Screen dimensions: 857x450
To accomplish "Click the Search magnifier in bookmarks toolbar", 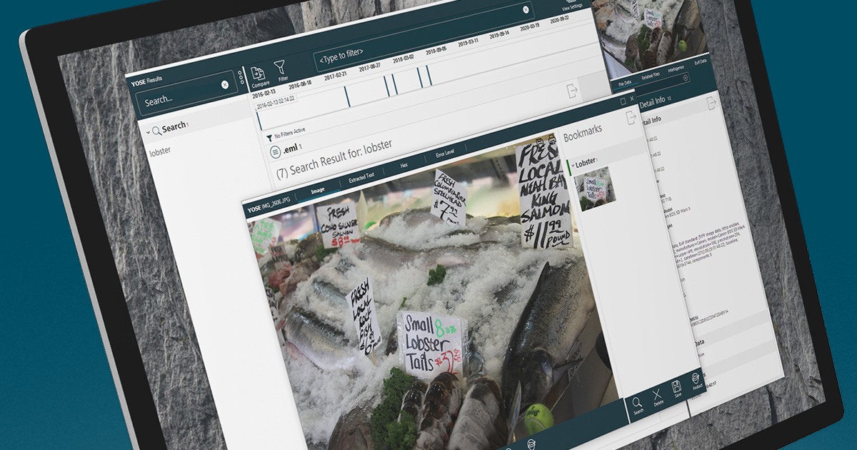I will point(638,404).
